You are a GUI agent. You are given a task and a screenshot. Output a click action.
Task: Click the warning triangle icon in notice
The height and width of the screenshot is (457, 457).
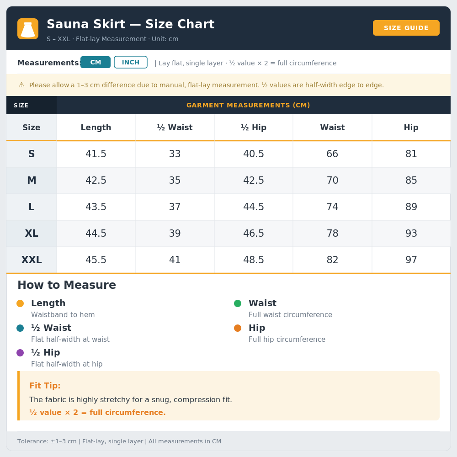coord(21,85)
